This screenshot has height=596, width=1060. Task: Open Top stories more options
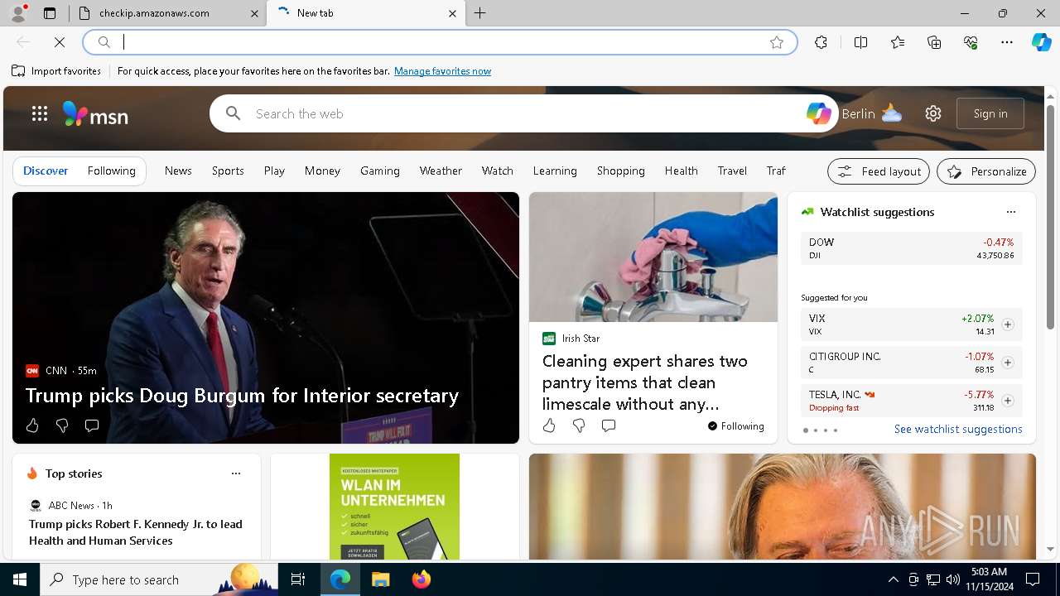[x=236, y=473]
